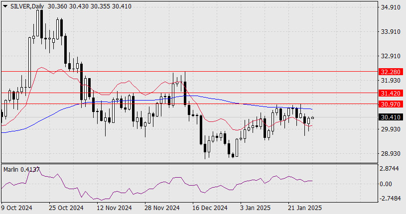This screenshot has width=406, height=214.
Task: Select the 30.970 red price level label
Action: 391,105
